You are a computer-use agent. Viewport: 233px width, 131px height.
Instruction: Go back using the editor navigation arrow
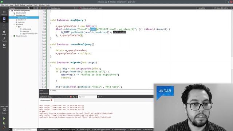(x=40, y=8)
